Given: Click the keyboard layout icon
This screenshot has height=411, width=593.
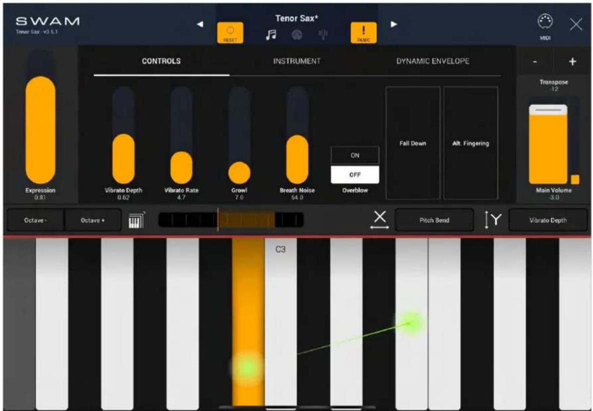Looking at the screenshot, I should (136, 220).
